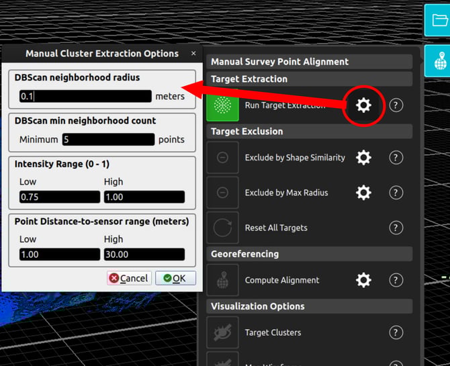Click the Exclude by Shape Similarity icon
Viewport: 450px width, 366px height.
pos(222,158)
